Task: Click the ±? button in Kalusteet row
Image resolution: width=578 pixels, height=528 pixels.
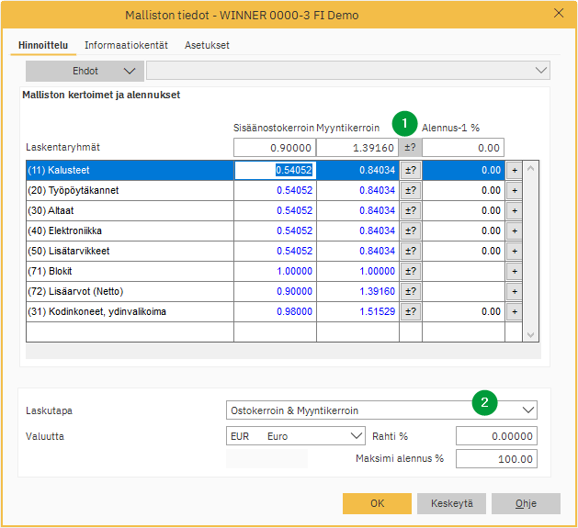Action: pos(410,170)
